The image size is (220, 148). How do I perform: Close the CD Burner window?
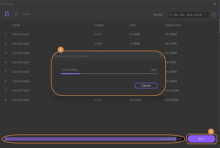tap(214, 4)
